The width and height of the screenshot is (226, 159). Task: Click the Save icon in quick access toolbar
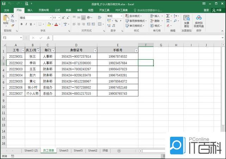(4, 4)
